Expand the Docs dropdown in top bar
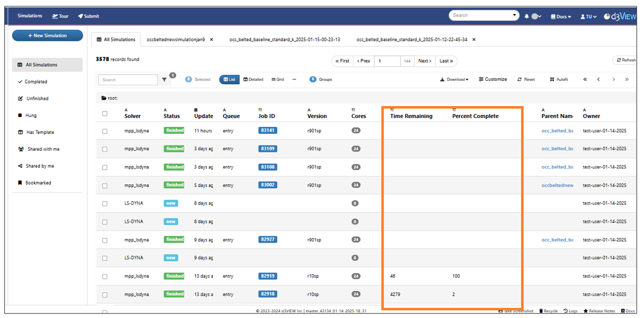The height and width of the screenshot is (318, 643). (561, 16)
